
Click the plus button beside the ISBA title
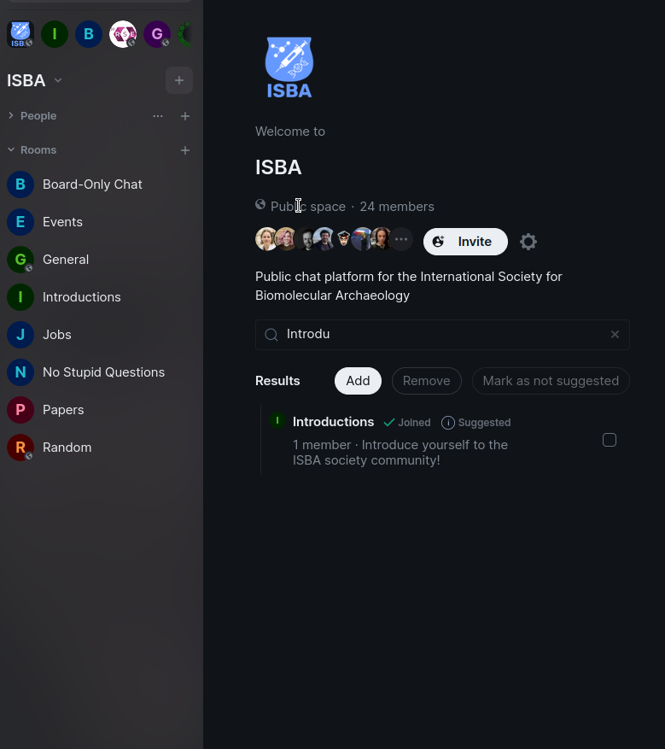(179, 80)
